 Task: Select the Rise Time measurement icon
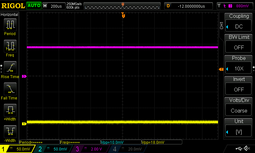pos(10,68)
